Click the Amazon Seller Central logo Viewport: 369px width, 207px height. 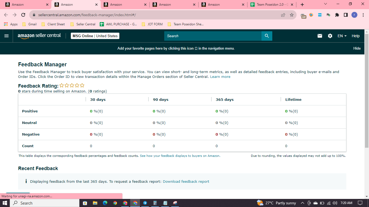click(x=39, y=36)
